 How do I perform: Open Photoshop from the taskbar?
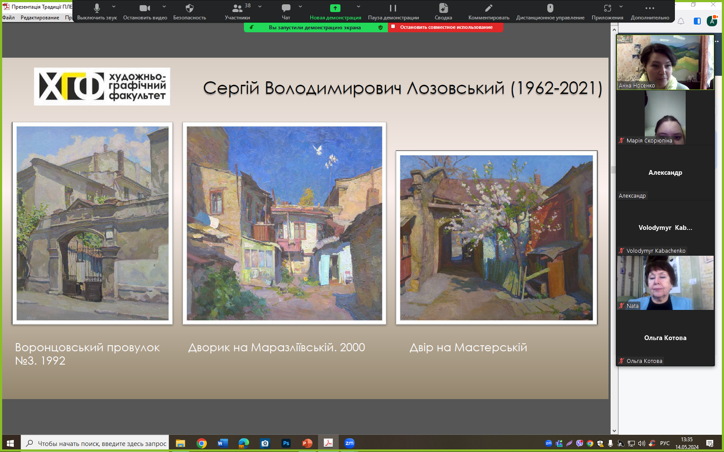(286, 443)
